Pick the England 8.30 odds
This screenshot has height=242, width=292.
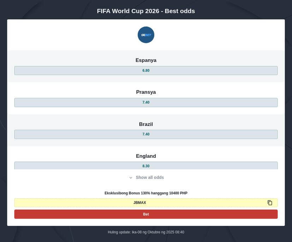coord(146,165)
